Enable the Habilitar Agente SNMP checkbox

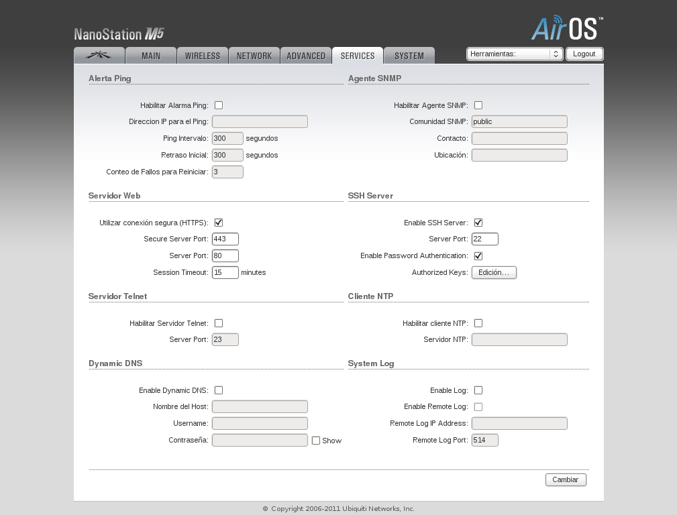[x=478, y=105]
